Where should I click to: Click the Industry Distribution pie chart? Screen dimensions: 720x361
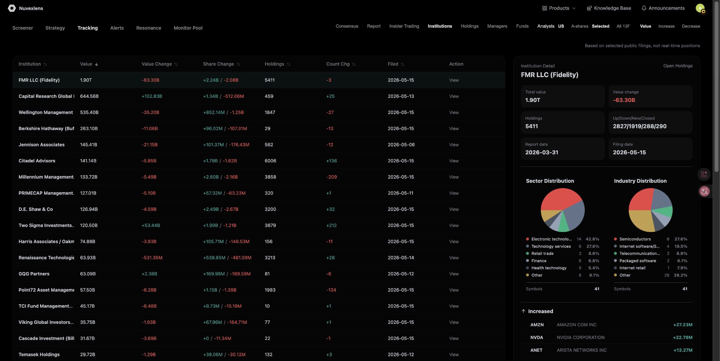(651, 210)
